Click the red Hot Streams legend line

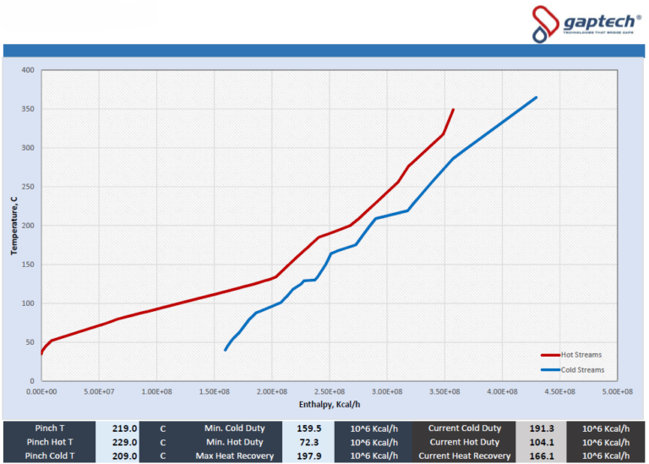click(553, 355)
